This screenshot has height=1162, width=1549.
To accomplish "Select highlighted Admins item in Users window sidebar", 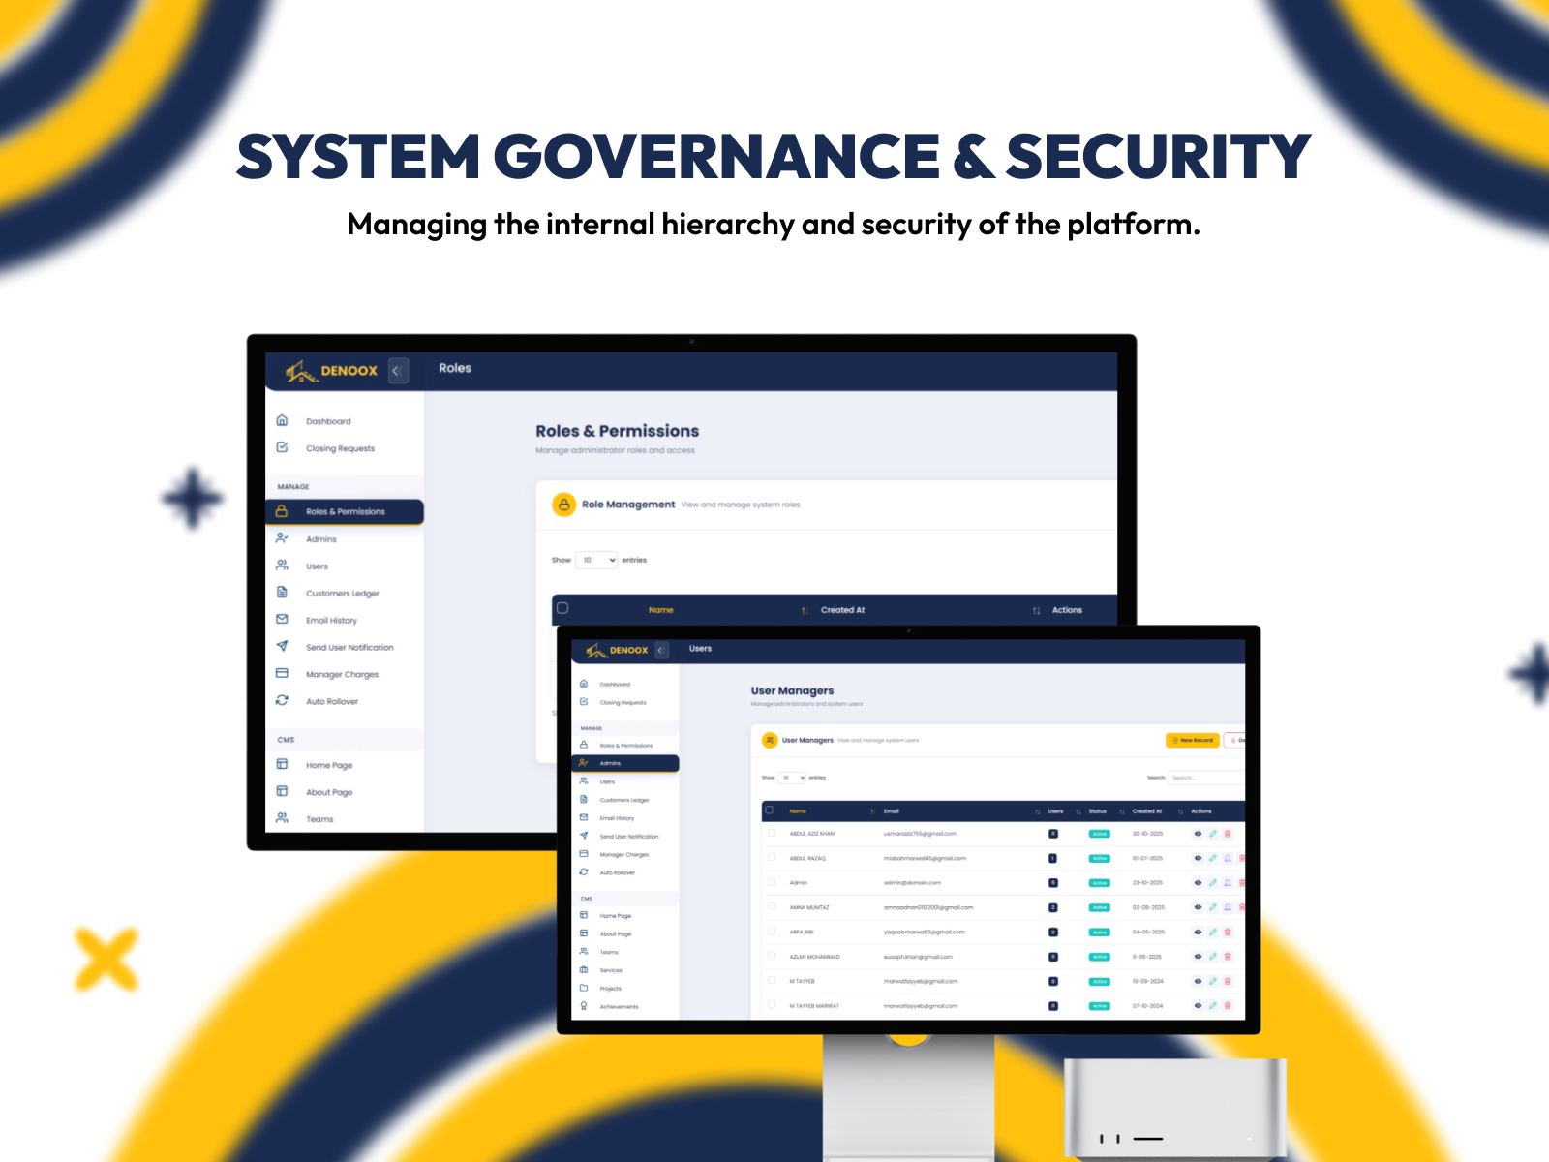I will (625, 763).
